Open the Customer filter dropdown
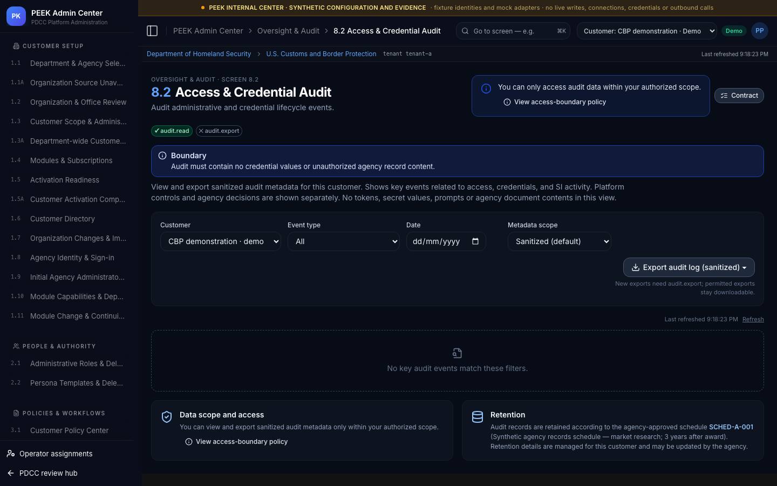 [221, 241]
